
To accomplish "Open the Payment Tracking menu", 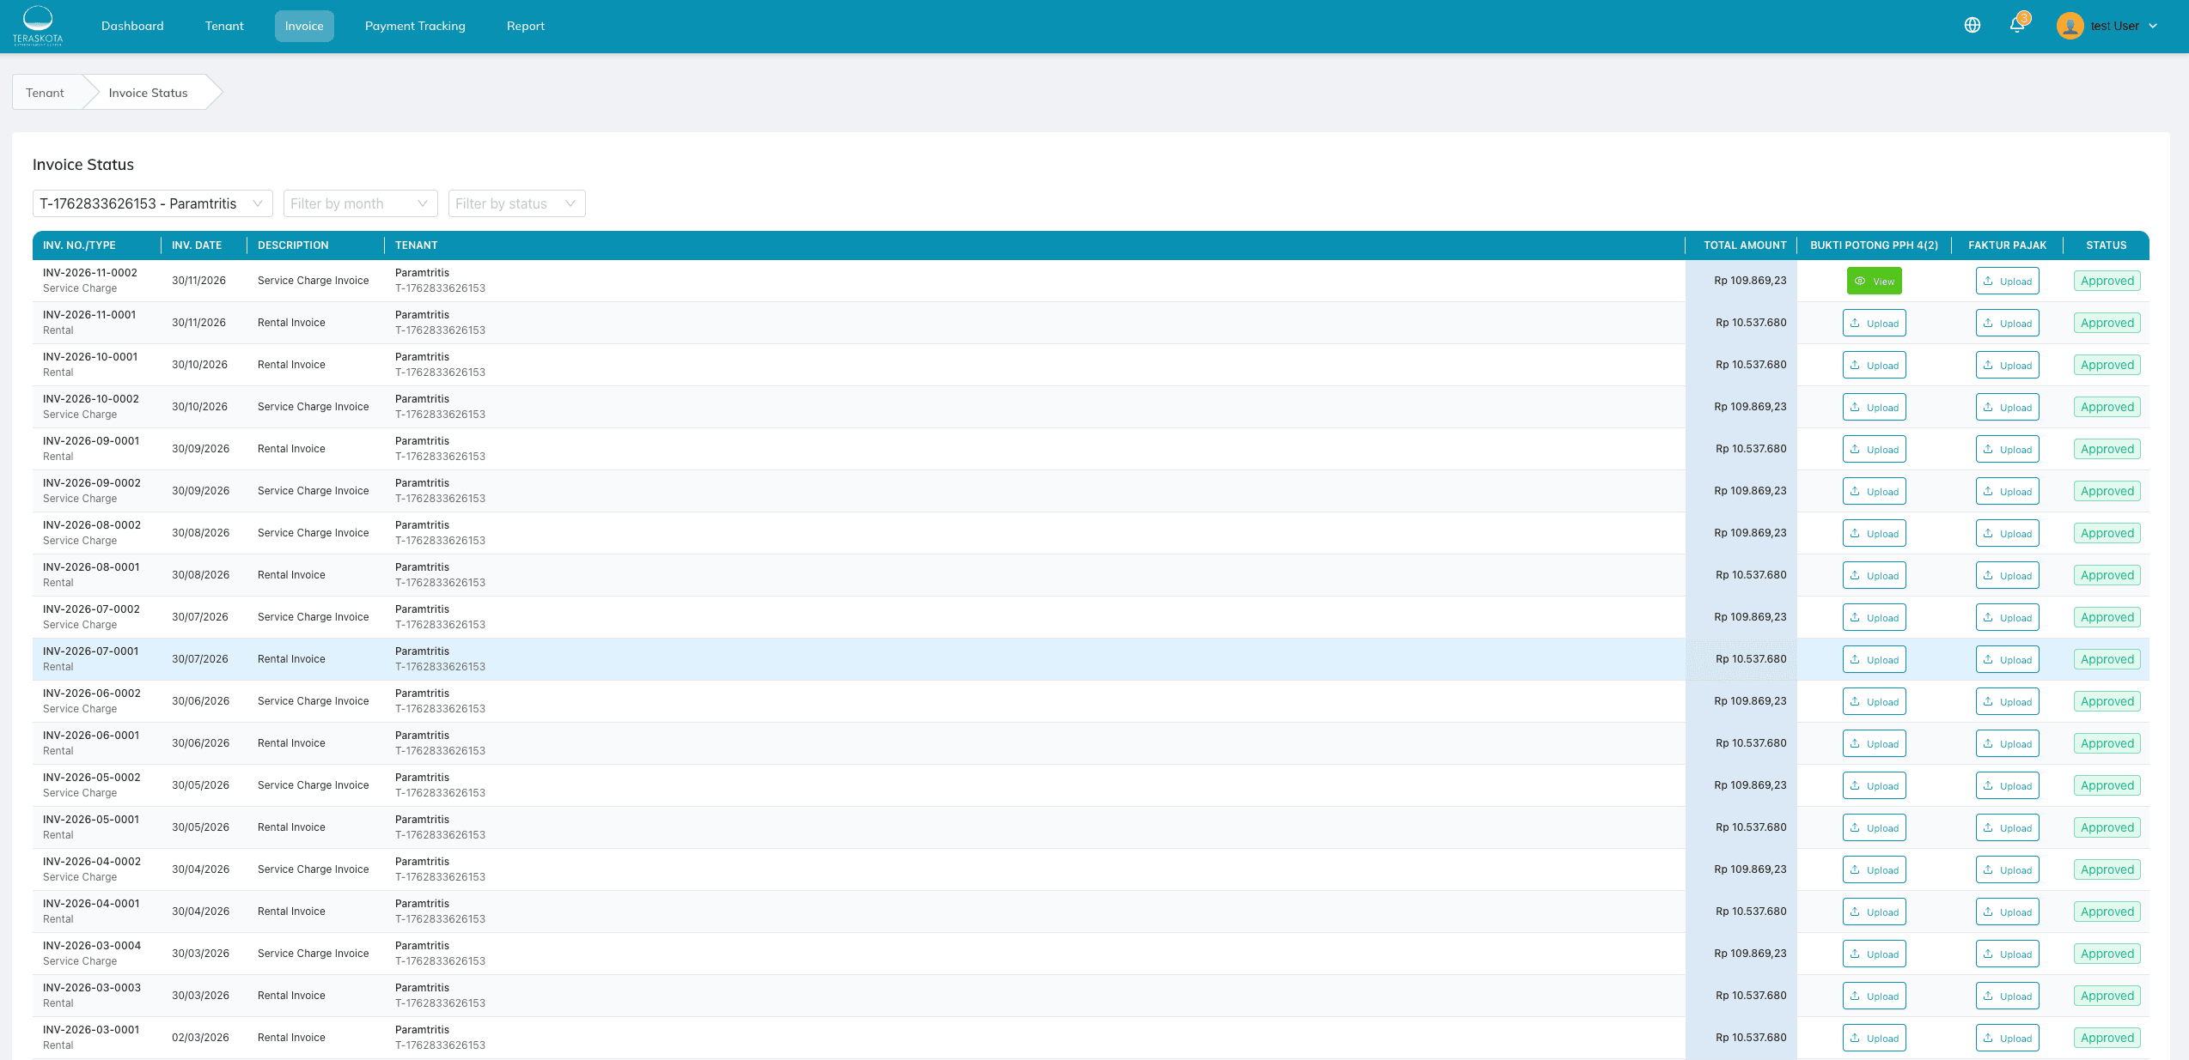I will (415, 26).
